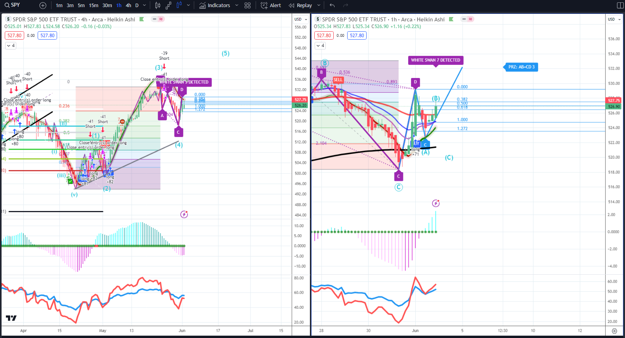Choose the step line chart style icon
The height and width of the screenshot is (338, 625).
[x=168, y=6]
